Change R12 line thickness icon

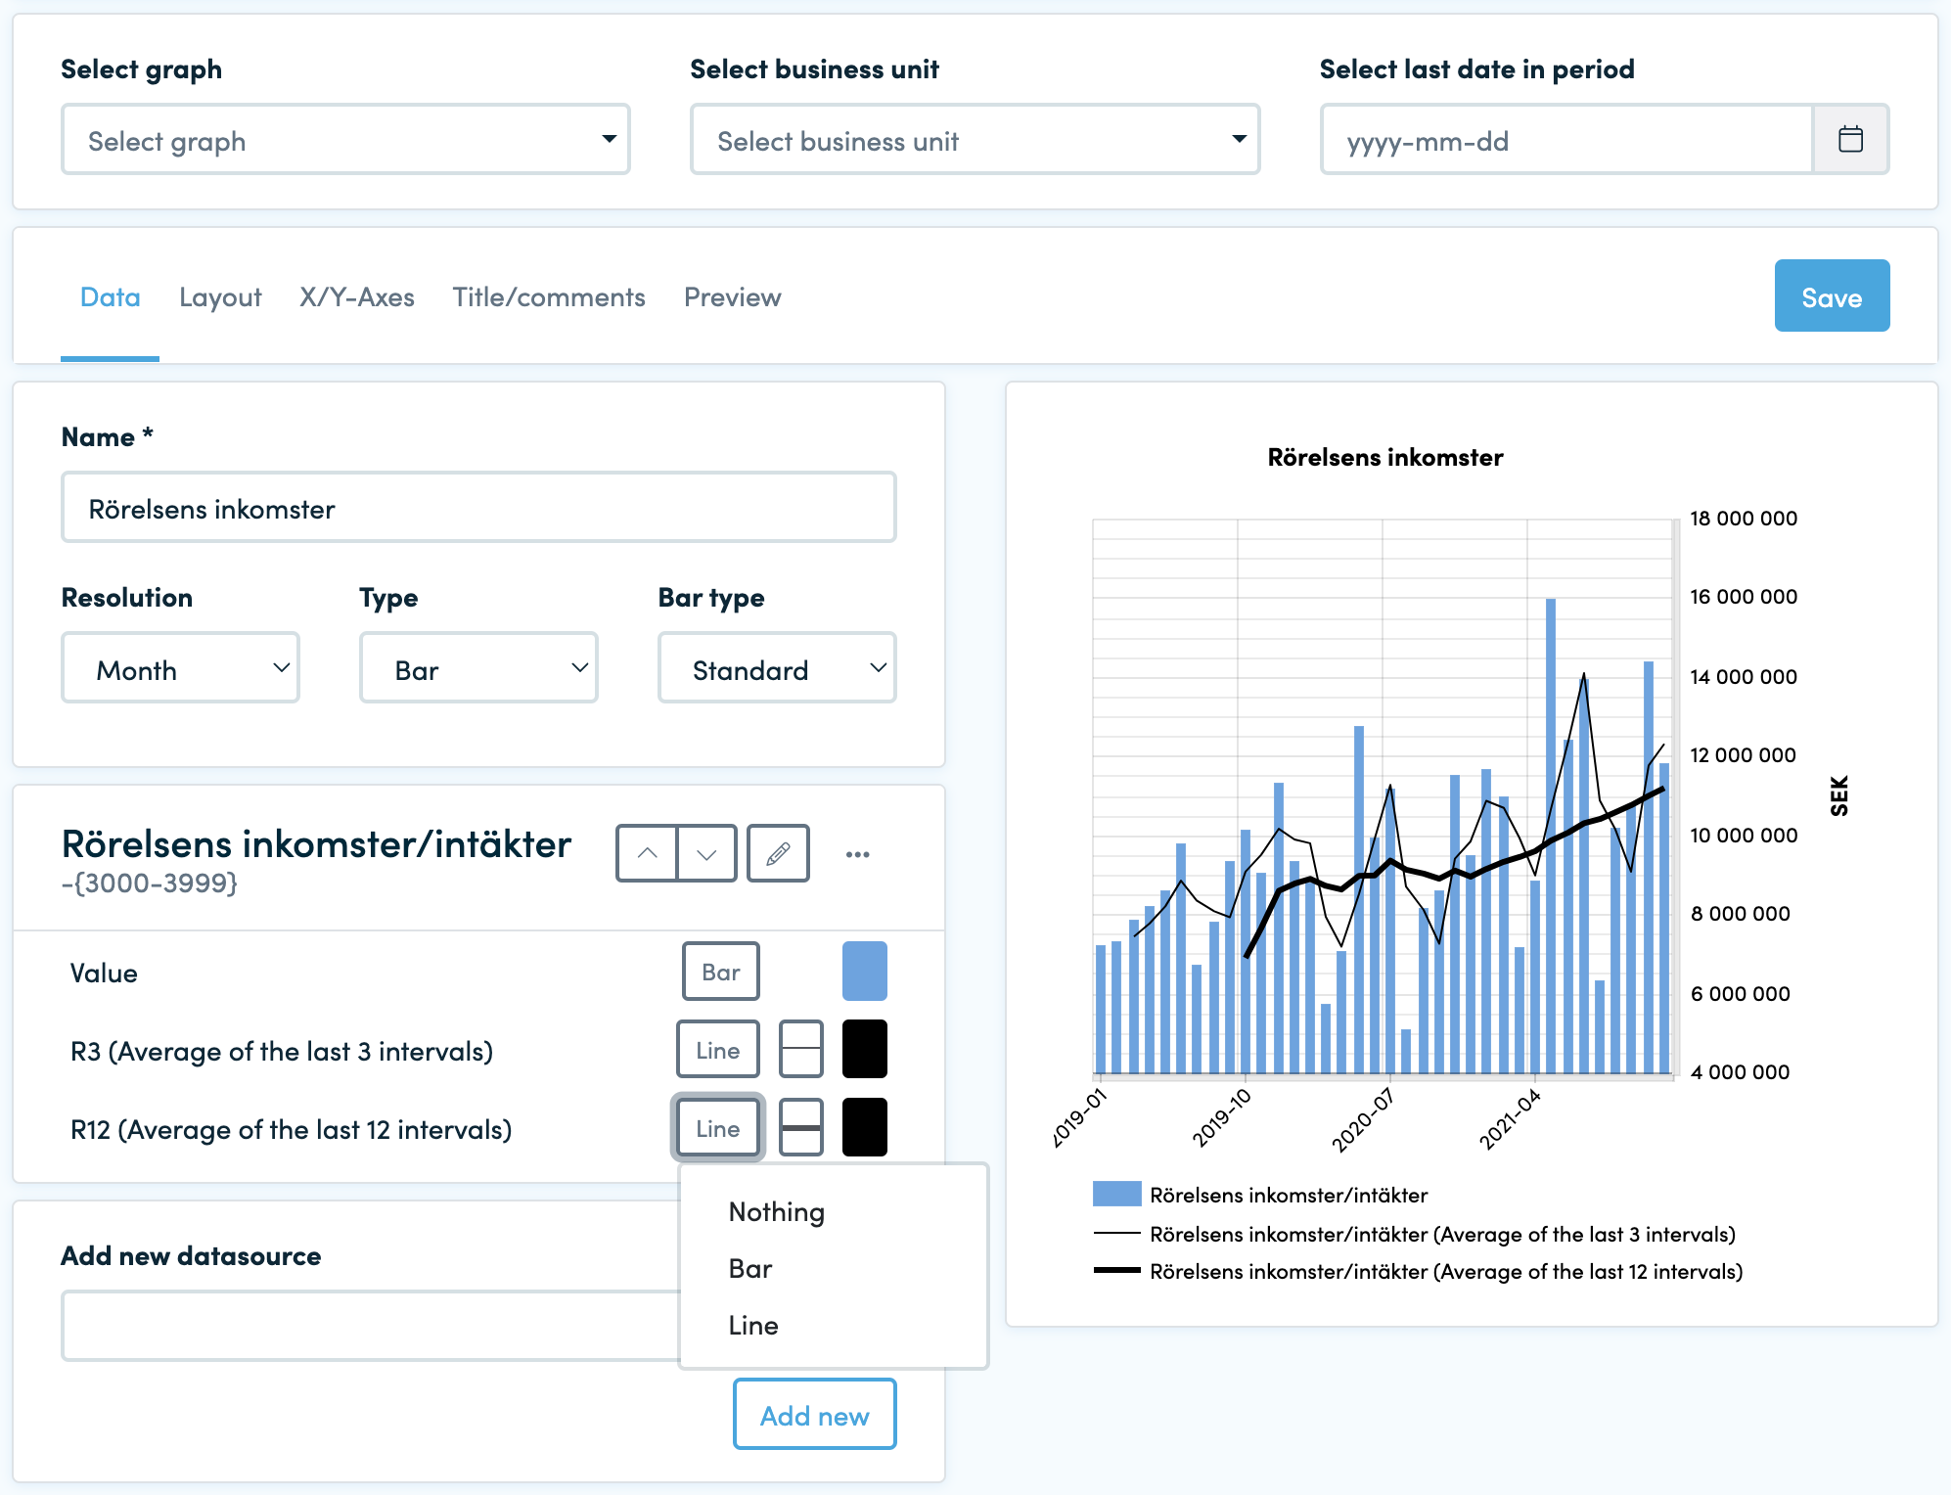(x=801, y=1127)
